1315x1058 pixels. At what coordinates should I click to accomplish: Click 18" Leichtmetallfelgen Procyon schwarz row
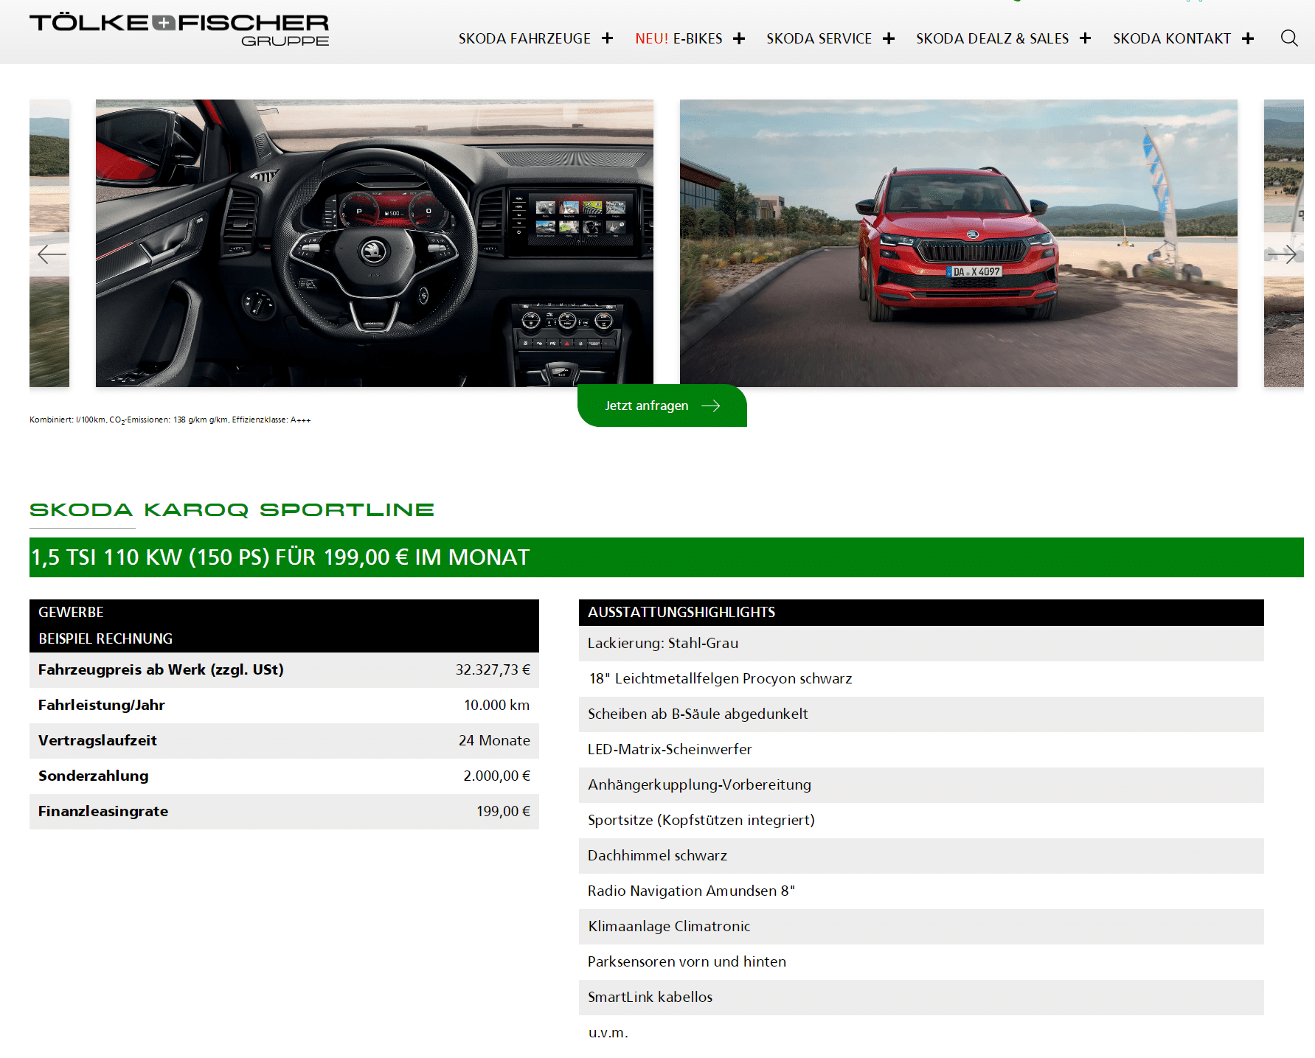(921, 679)
